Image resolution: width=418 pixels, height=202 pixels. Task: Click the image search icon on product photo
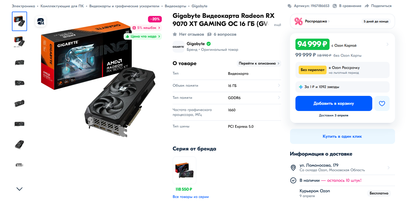[x=41, y=21]
